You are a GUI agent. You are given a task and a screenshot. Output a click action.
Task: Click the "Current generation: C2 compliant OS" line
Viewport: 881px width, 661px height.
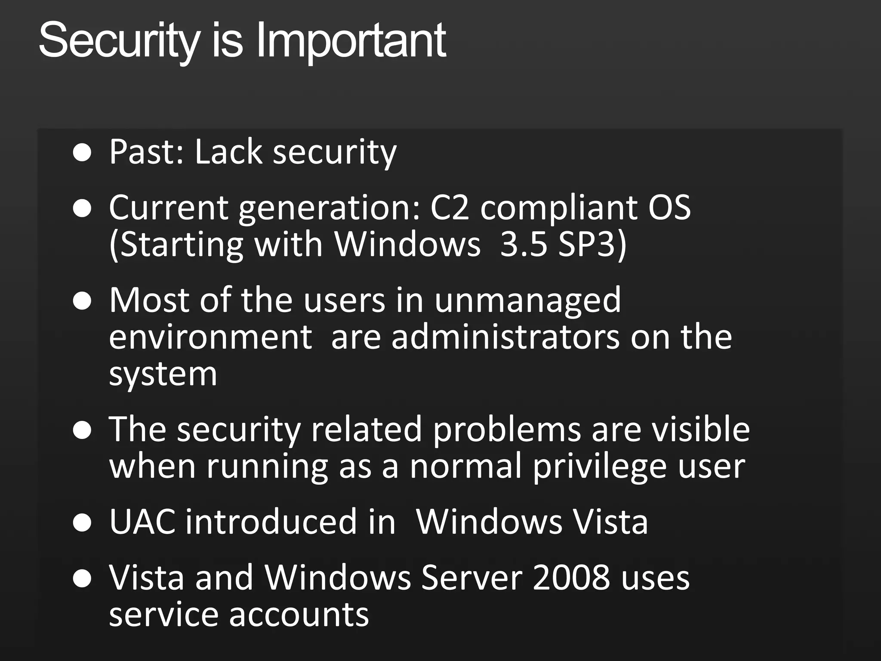point(399,208)
